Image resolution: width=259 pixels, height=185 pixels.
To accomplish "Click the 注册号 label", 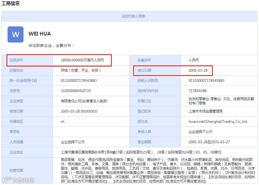I will coord(15,91).
